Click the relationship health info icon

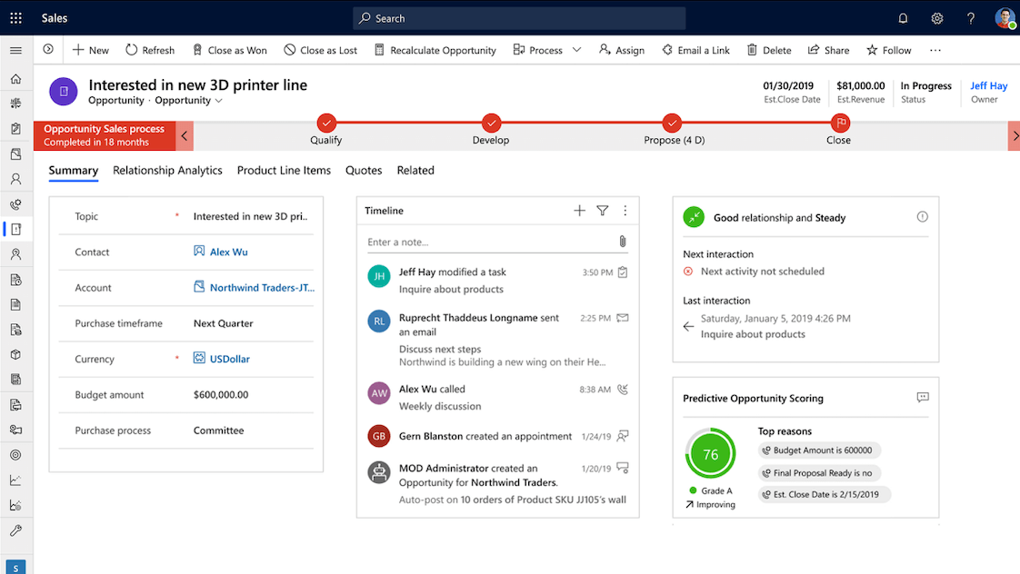click(x=923, y=217)
